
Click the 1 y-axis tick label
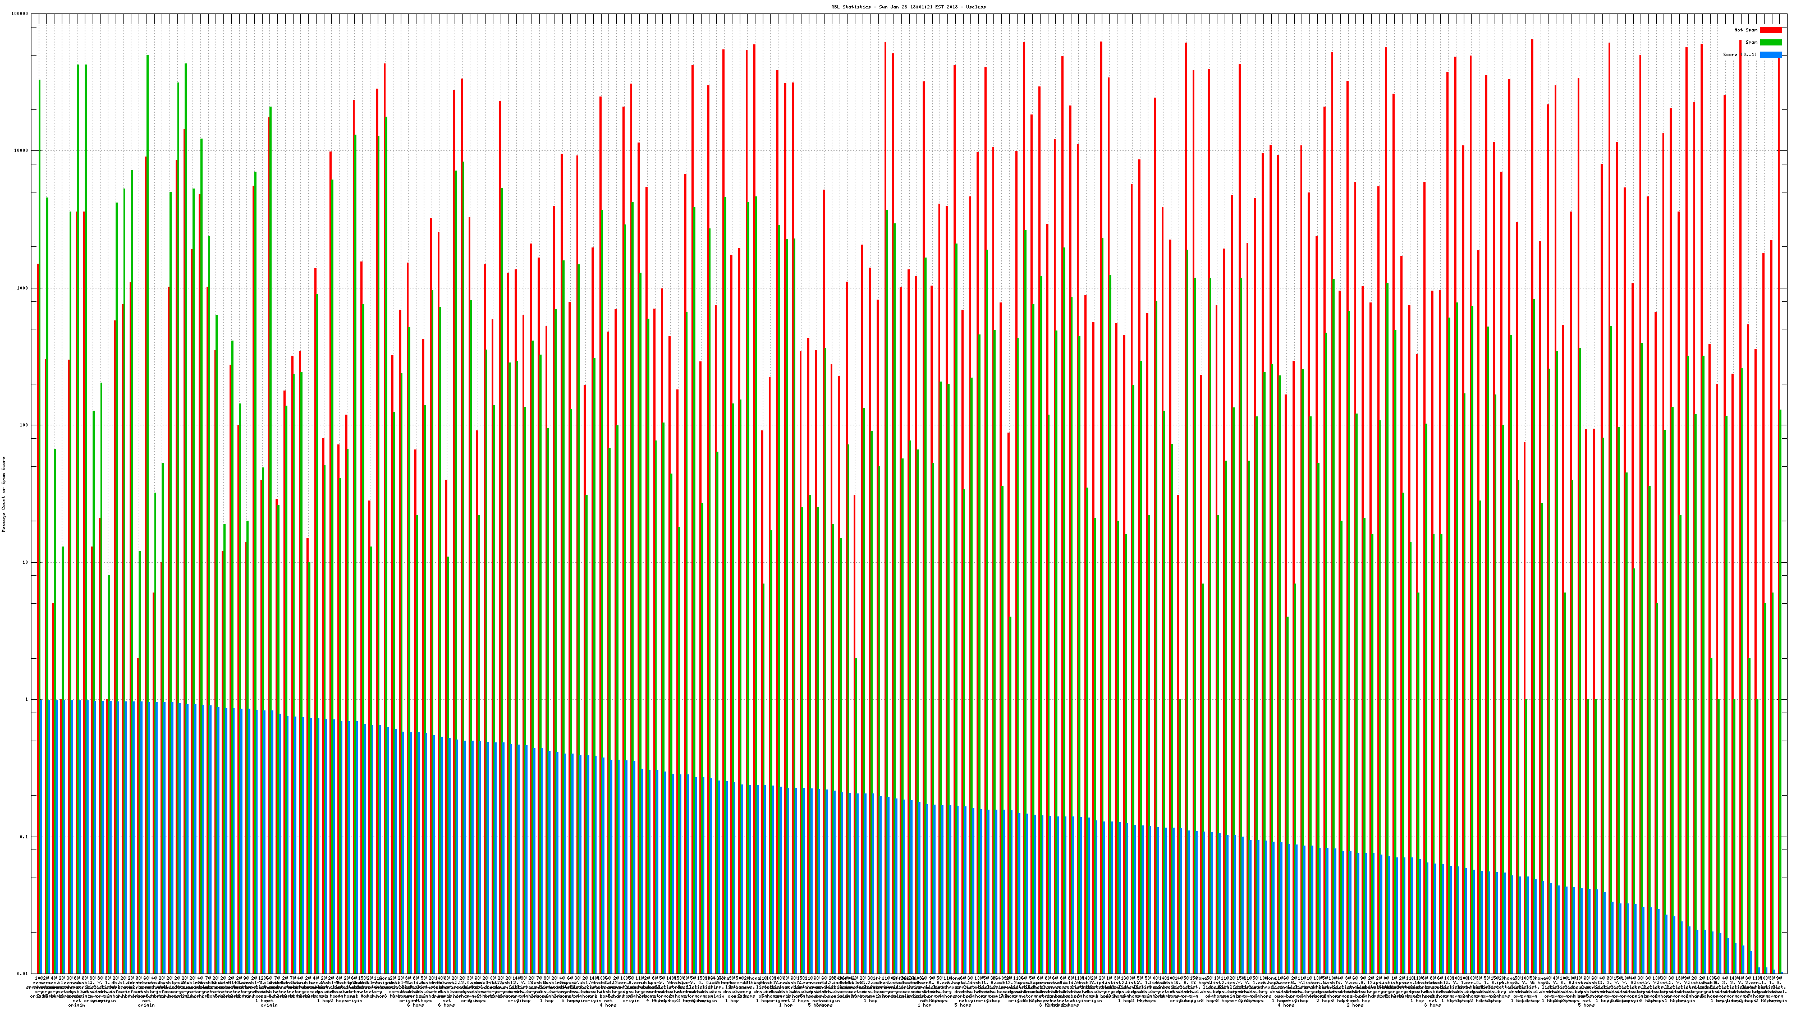(27, 699)
